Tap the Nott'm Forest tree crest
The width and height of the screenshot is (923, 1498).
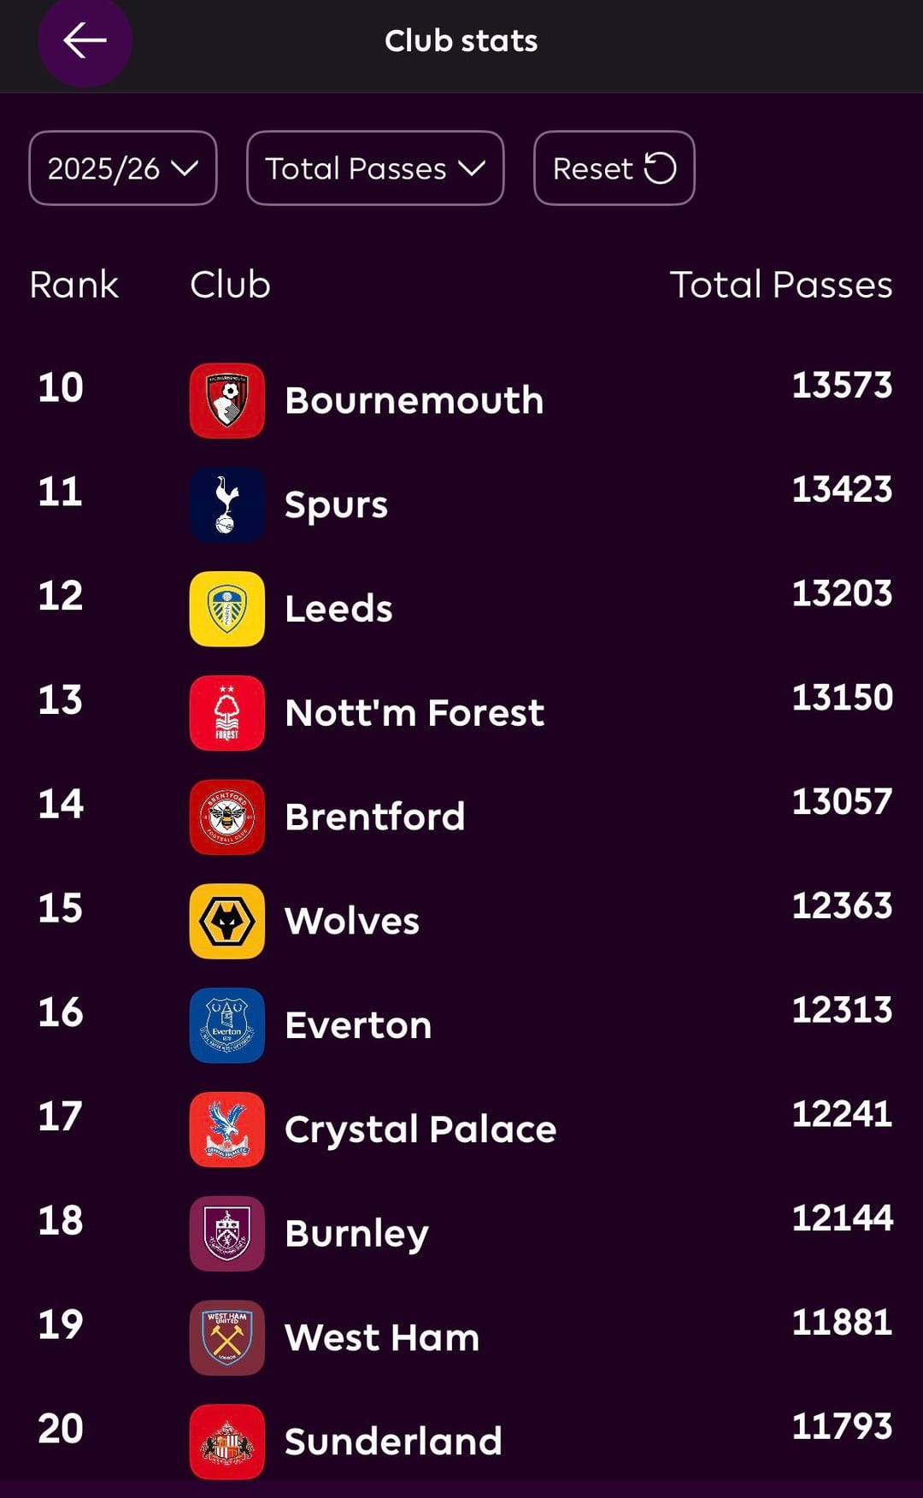click(226, 713)
